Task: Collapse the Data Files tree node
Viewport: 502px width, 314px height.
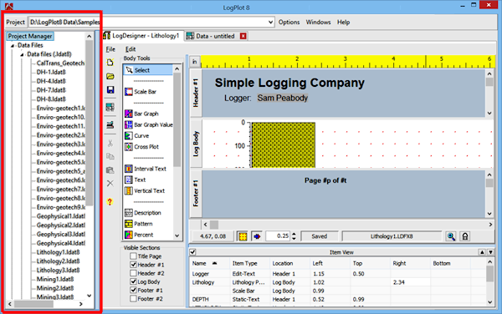Action: [13, 46]
